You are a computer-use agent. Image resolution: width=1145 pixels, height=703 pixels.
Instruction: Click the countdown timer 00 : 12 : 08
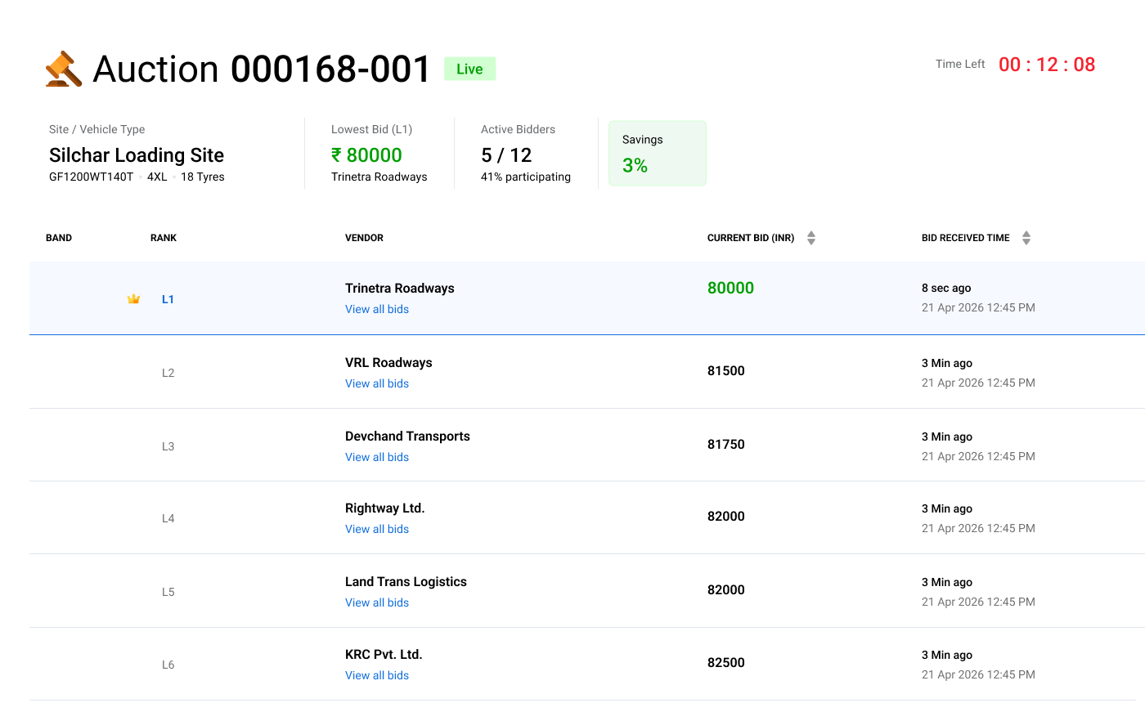[x=1047, y=65]
